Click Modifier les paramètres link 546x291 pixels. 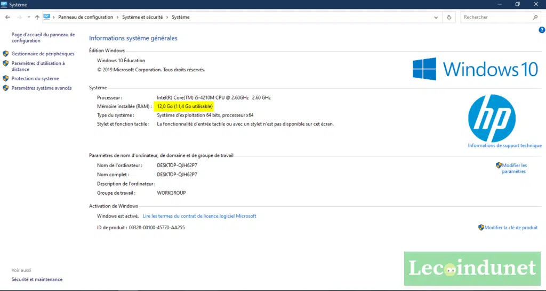(514, 169)
